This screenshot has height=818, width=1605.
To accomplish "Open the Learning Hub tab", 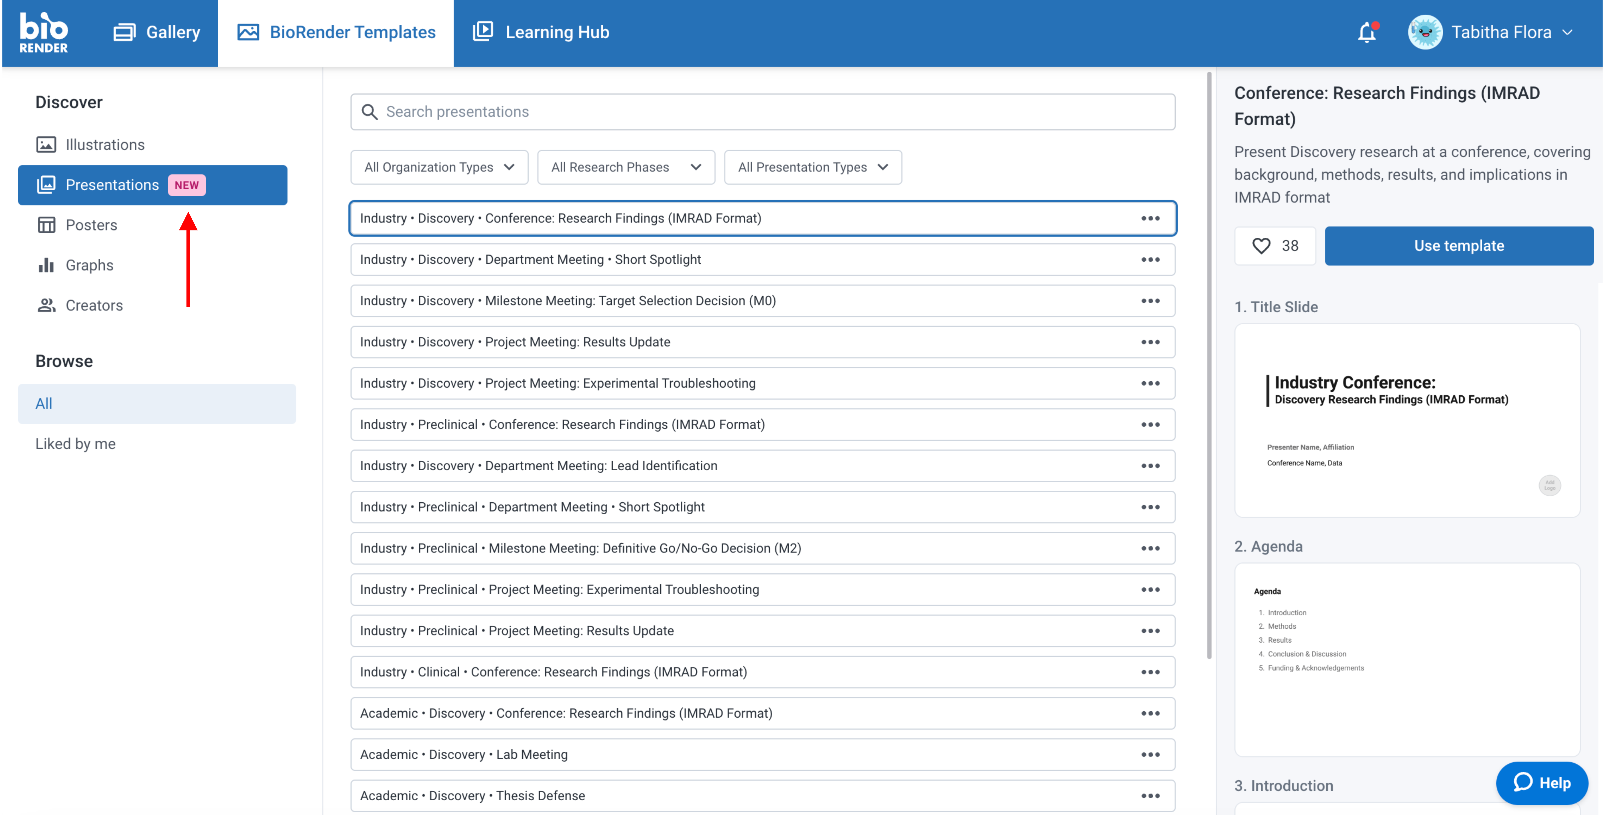I will pos(541,32).
